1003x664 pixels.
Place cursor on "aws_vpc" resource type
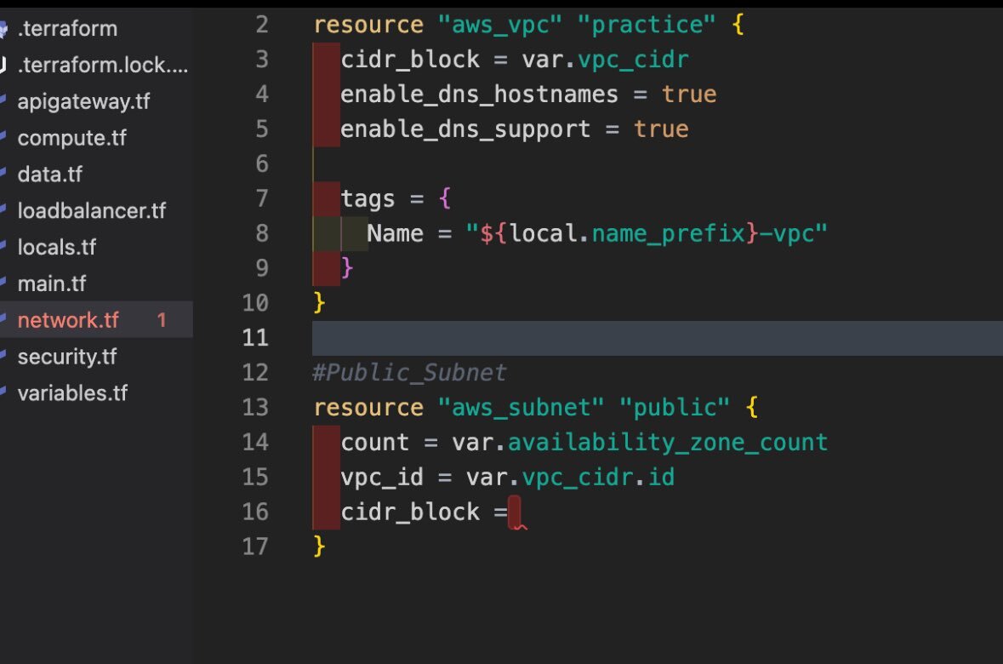click(499, 25)
